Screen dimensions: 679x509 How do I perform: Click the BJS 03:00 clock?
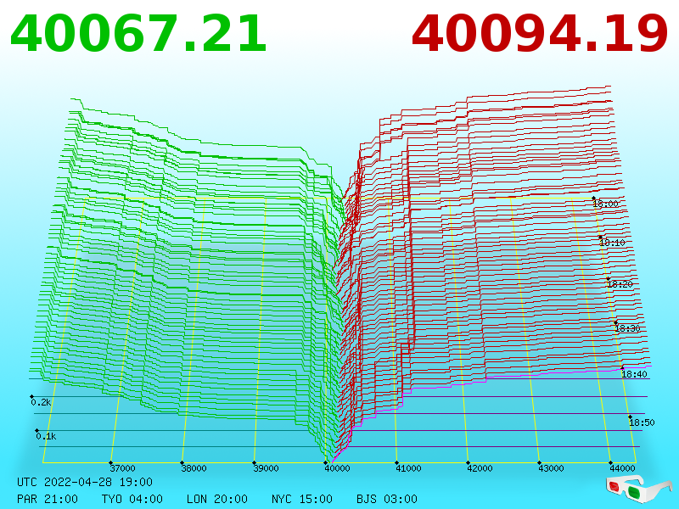(387, 499)
